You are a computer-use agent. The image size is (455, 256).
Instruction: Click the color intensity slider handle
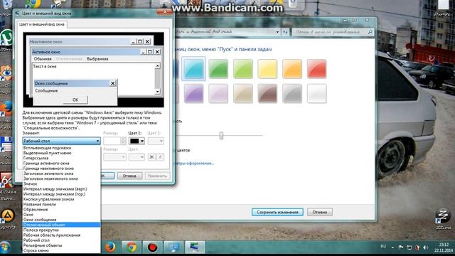point(221,136)
